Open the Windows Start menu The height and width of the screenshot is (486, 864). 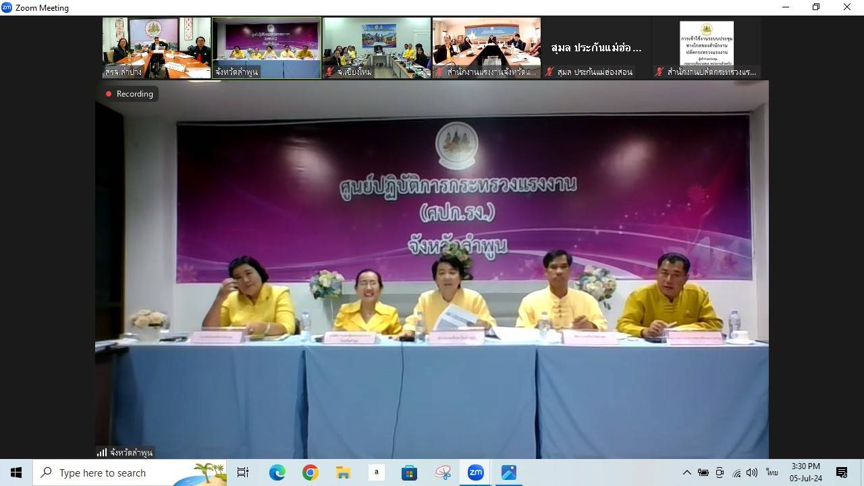(x=16, y=473)
